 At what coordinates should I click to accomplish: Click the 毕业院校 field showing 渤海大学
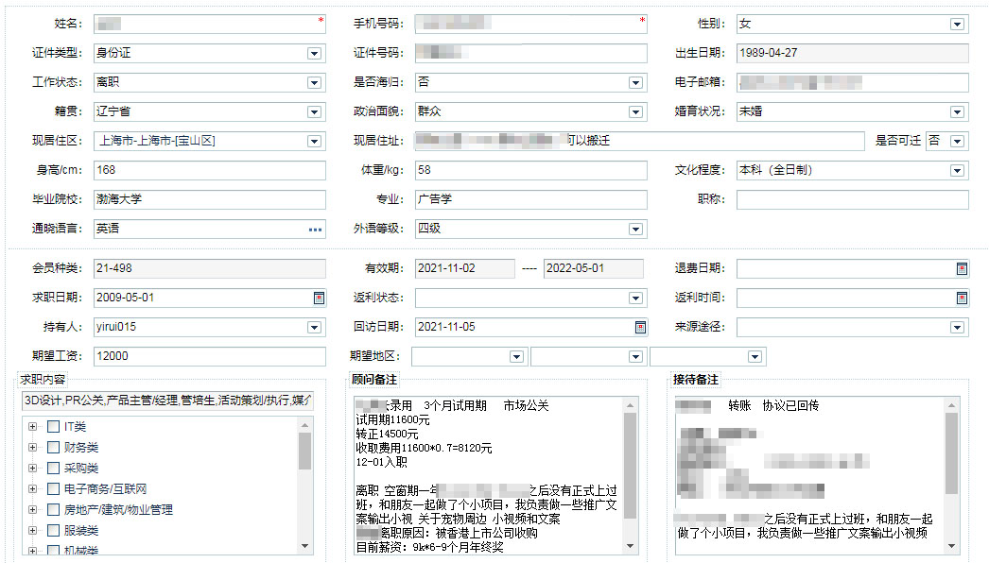[x=209, y=199]
